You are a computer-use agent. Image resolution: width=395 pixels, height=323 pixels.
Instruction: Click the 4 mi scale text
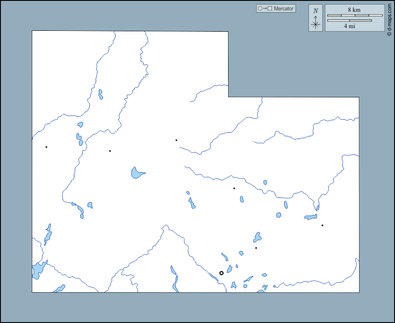[x=349, y=26]
